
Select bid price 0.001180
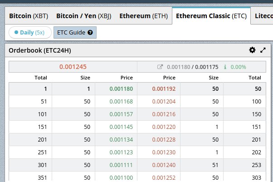pyautogui.click(x=121, y=89)
